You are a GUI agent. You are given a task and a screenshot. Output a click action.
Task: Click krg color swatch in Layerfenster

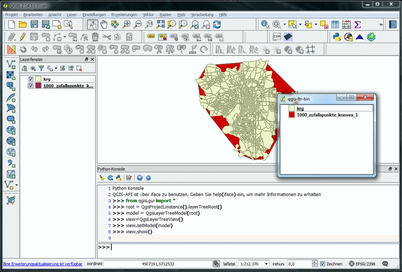click(x=38, y=79)
